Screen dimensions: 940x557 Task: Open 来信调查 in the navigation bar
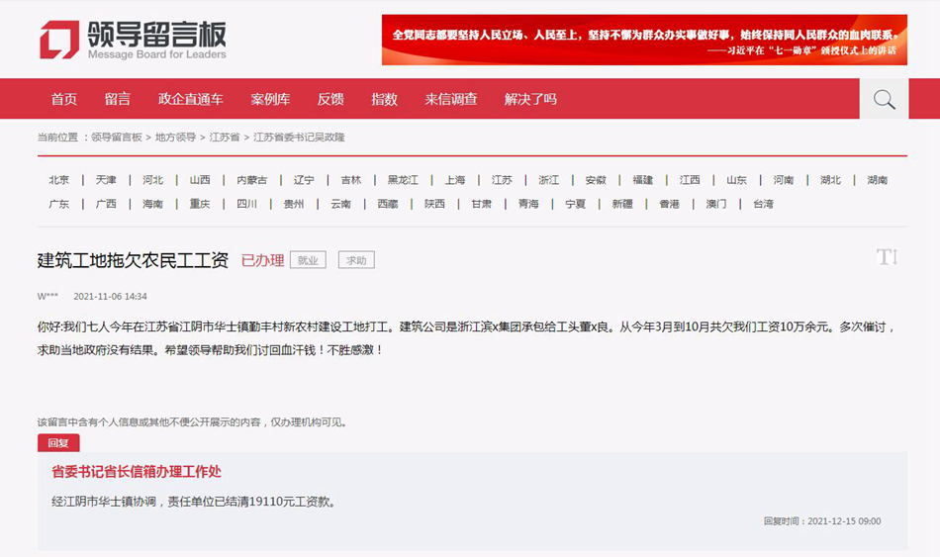click(451, 99)
